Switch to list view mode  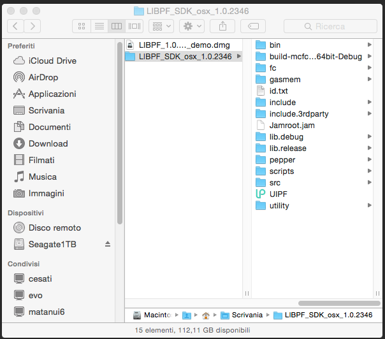(99, 26)
